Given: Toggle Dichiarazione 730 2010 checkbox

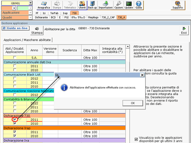Looking at the screenshot, I should pos(15,123).
